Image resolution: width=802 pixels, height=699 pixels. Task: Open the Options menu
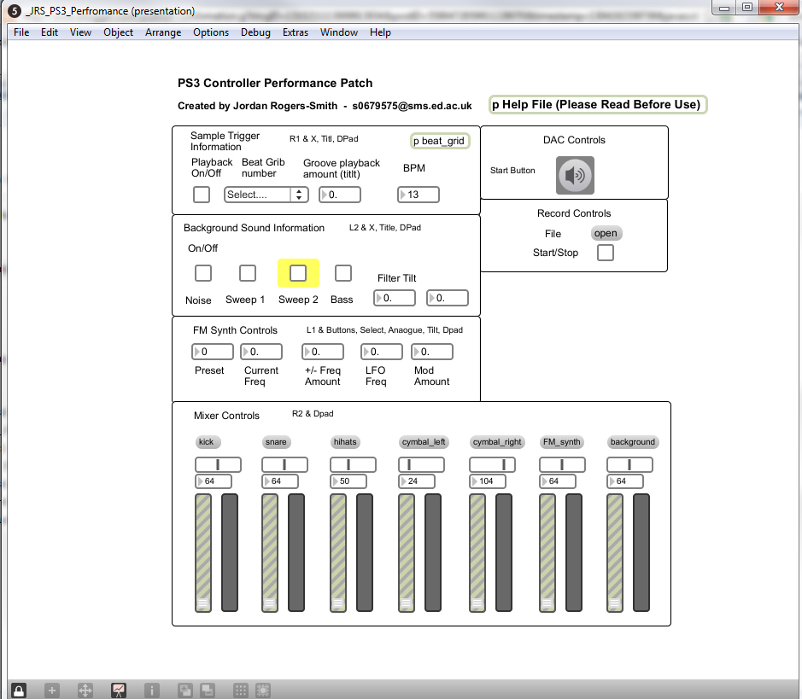211,32
